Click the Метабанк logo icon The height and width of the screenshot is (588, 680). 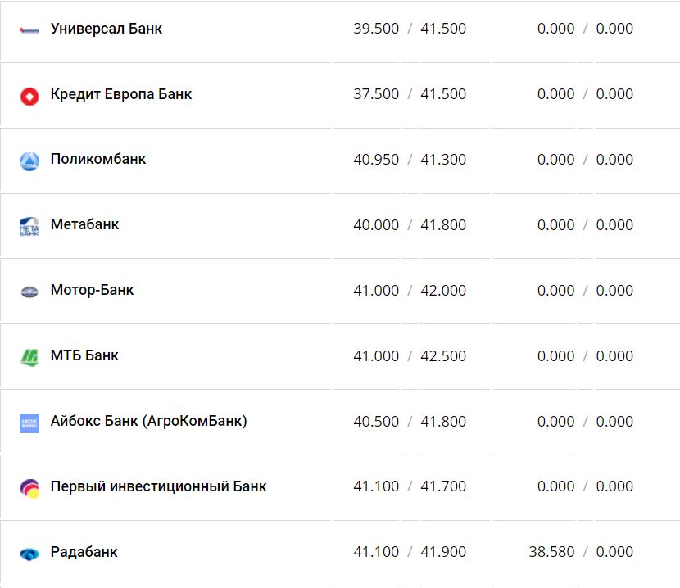[x=29, y=226]
